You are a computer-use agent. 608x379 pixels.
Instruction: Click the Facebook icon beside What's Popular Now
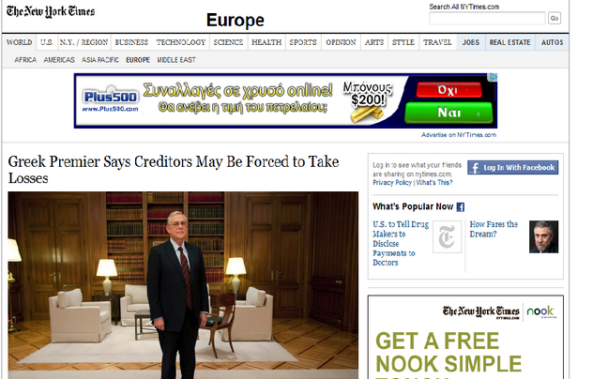pyautogui.click(x=461, y=207)
